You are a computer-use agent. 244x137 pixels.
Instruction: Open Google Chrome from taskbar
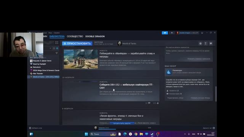click(136, 134)
